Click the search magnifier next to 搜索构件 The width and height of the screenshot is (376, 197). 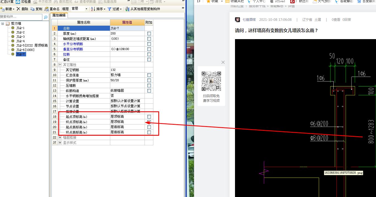(45, 17)
